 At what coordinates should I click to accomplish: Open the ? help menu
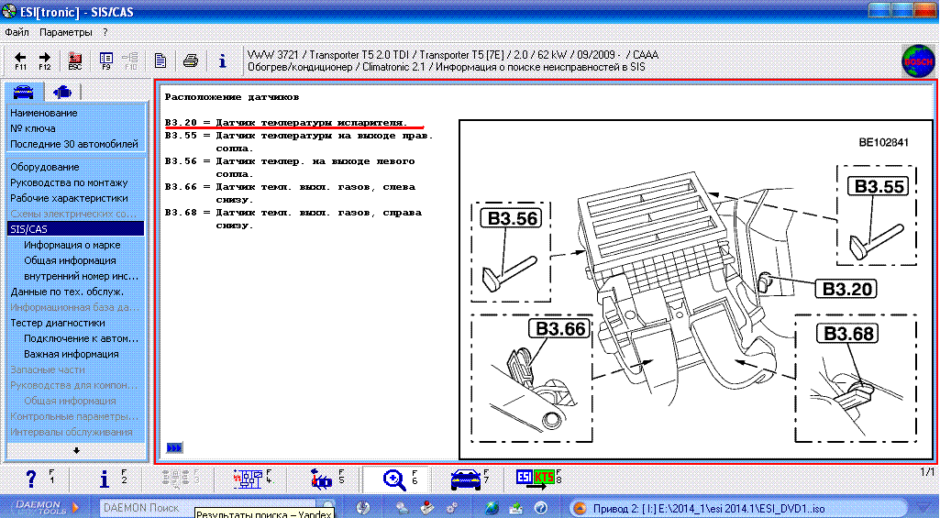click(105, 32)
